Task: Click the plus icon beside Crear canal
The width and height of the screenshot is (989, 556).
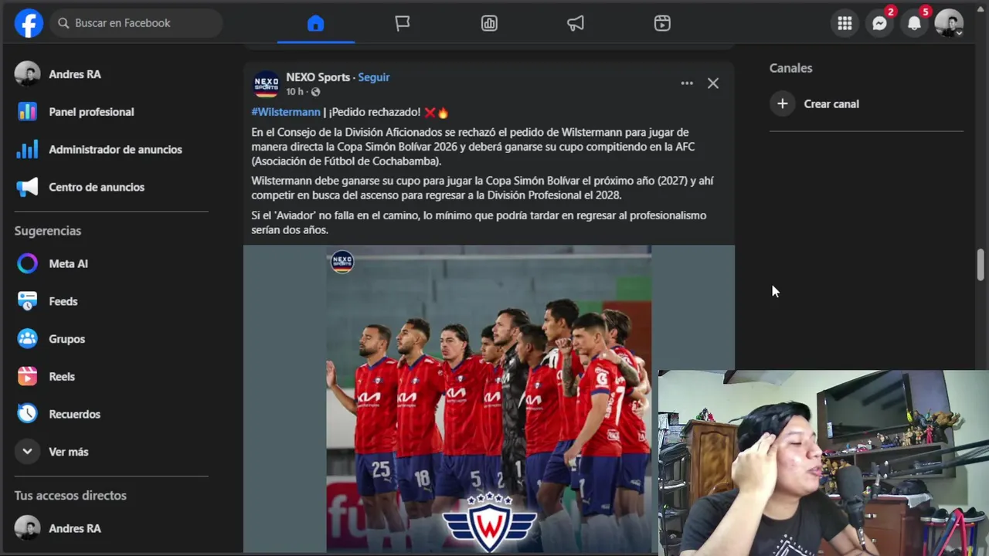Action: (783, 104)
